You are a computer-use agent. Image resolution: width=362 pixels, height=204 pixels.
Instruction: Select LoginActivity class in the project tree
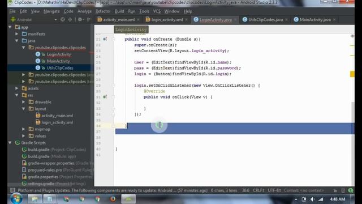(59, 54)
